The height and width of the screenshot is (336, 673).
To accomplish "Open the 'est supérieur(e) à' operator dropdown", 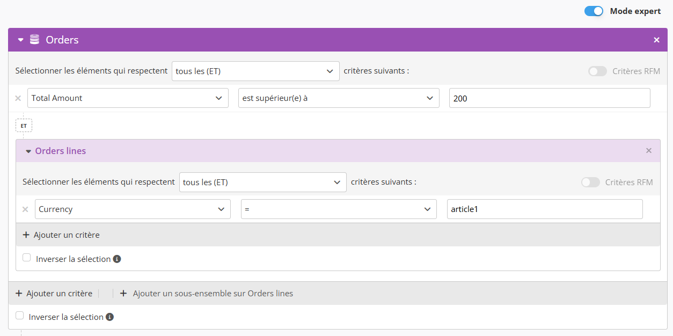I will coord(339,98).
